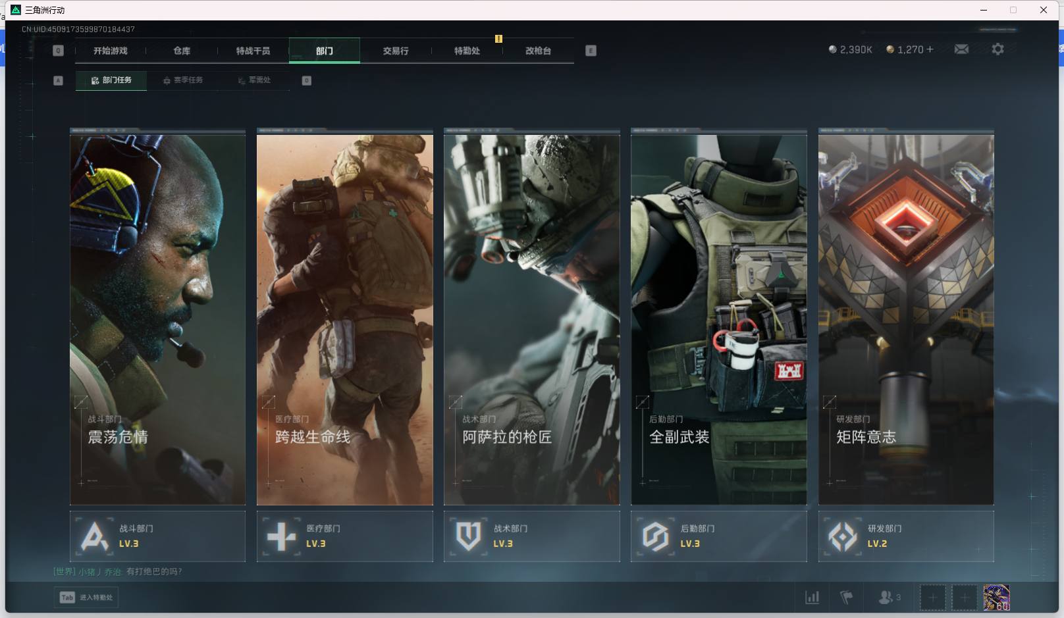Open the 交易行 tab
The width and height of the screenshot is (1064, 618).
[x=396, y=51]
